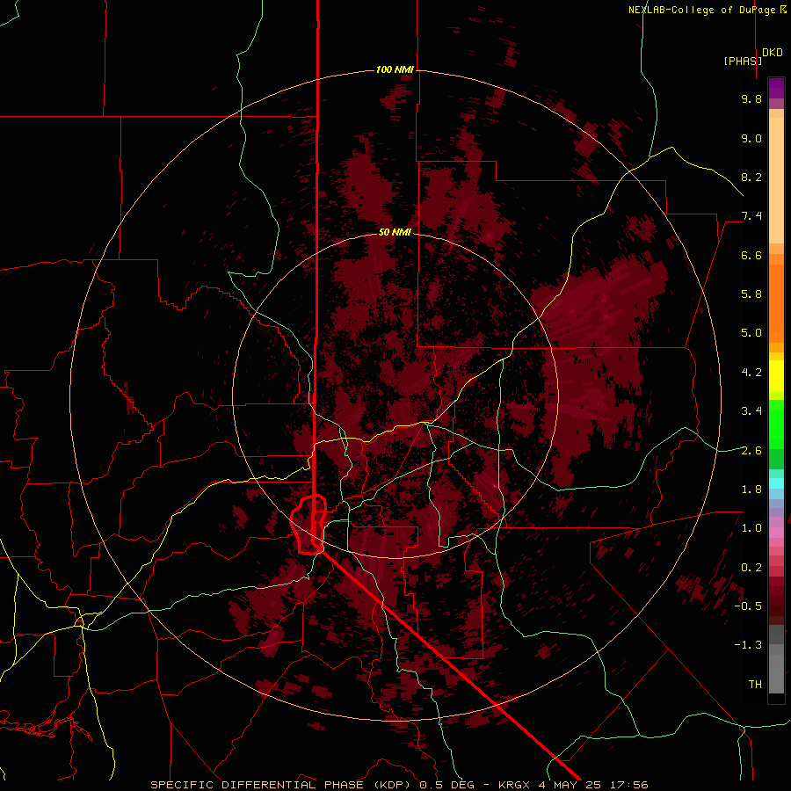Click the DKD label above color scale
Image resolution: width=791 pixels, height=791 pixels.
pyautogui.click(x=773, y=53)
